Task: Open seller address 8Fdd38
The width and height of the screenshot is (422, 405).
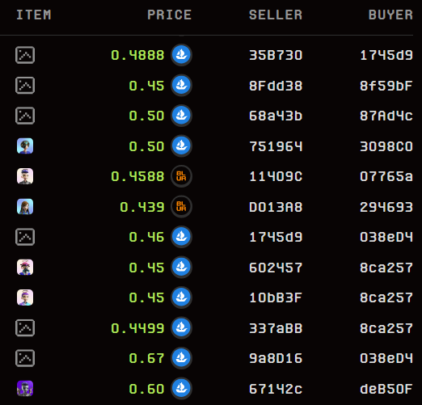Action: [x=276, y=86]
